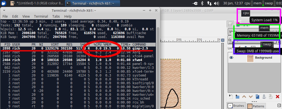This screenshot has height=109, width=282.
Task: Select the Background layer thumbnail
Action: point(250,58)
